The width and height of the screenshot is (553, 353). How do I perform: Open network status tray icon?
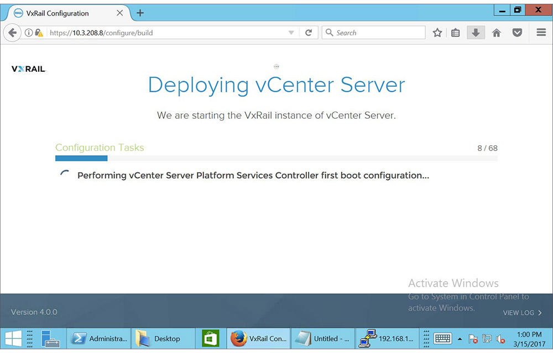(487, 339)
